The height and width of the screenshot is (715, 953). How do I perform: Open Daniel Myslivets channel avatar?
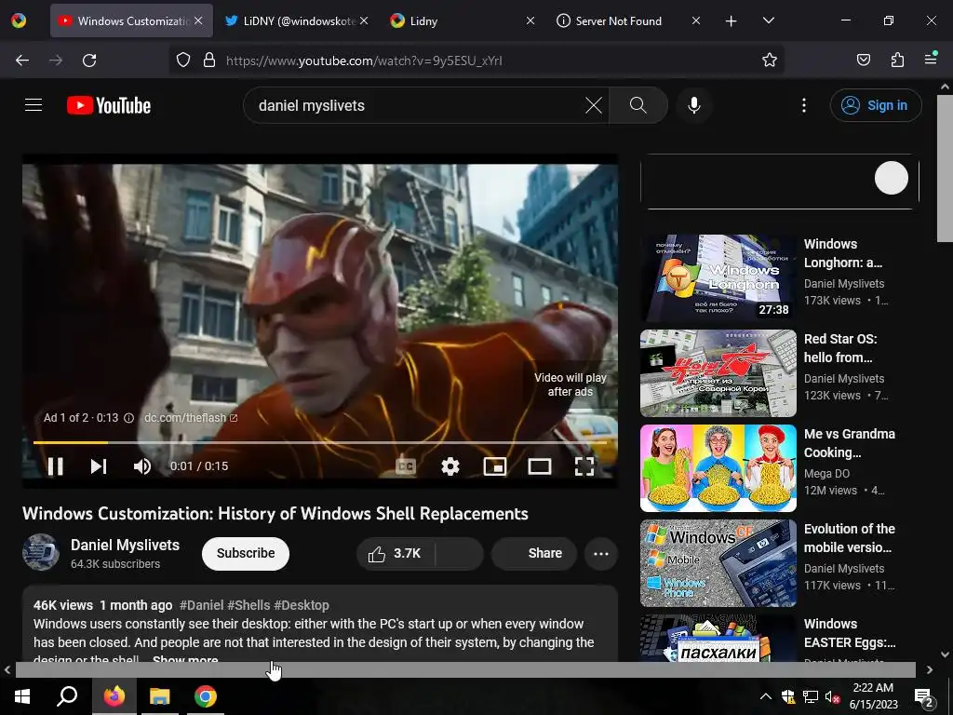tap(41, 552)
